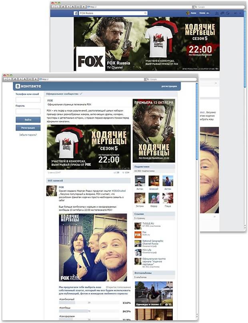Click the FOX post author avatar
248x323 pixels.
click(x=51, y=191)
